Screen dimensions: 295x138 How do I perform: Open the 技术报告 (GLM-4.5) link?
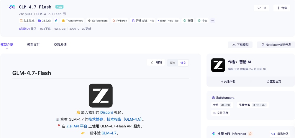[x=124, y=119]
